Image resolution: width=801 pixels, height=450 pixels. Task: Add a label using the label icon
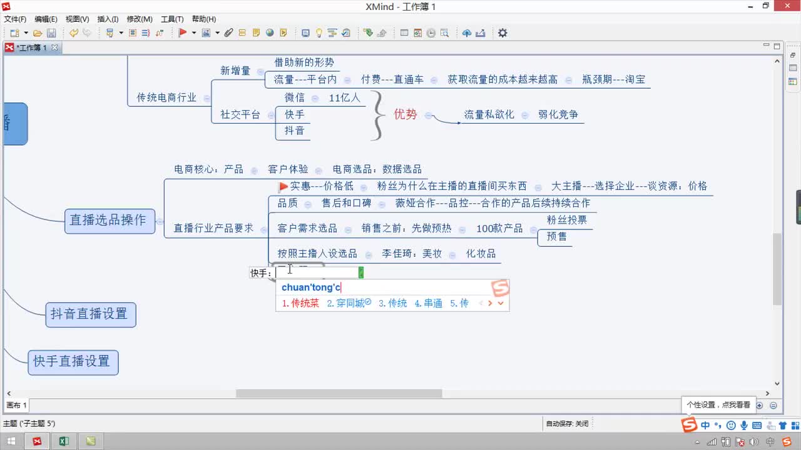coord(242,32)
